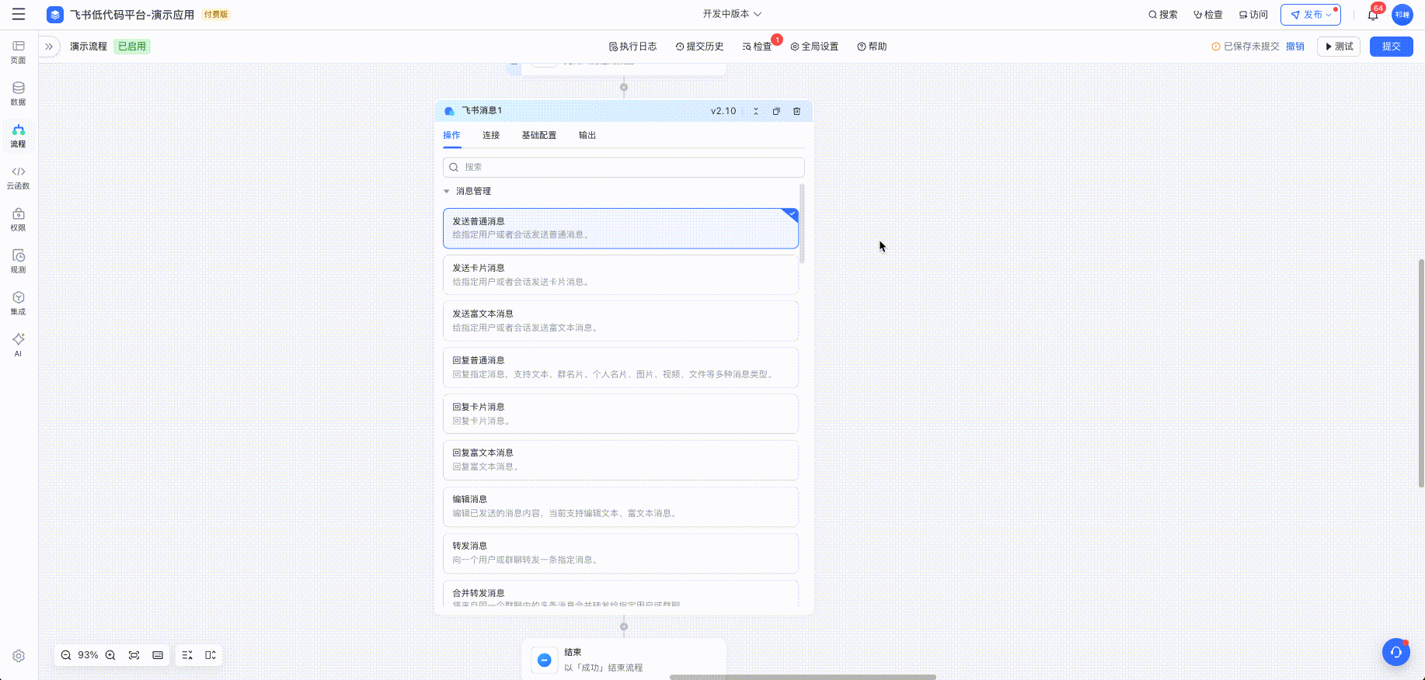Duplicate the 飞书消息1 node with copy icon
The height and width of the screenshot is (680, 1425).
(x=776, y=111)
